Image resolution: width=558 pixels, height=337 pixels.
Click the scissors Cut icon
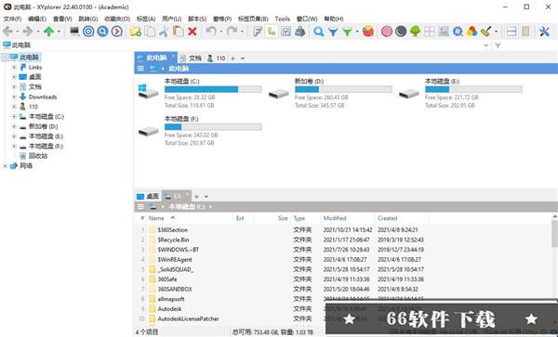pyautogui.click(x=164, y=32)
